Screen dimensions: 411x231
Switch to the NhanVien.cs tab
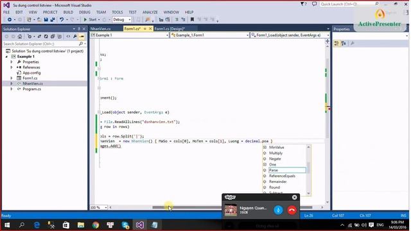pos(101,29)
